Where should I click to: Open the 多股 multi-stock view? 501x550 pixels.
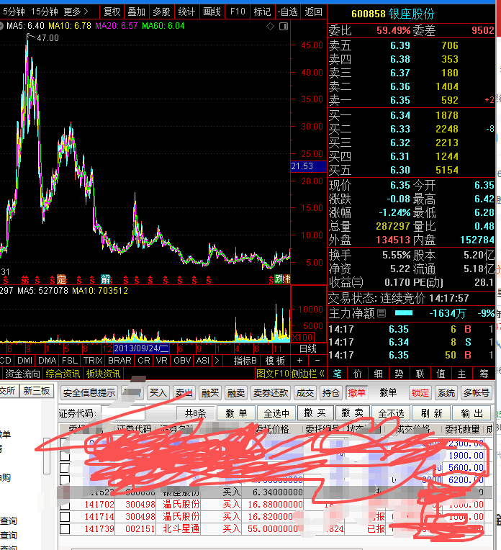click(x=161, y=12)
